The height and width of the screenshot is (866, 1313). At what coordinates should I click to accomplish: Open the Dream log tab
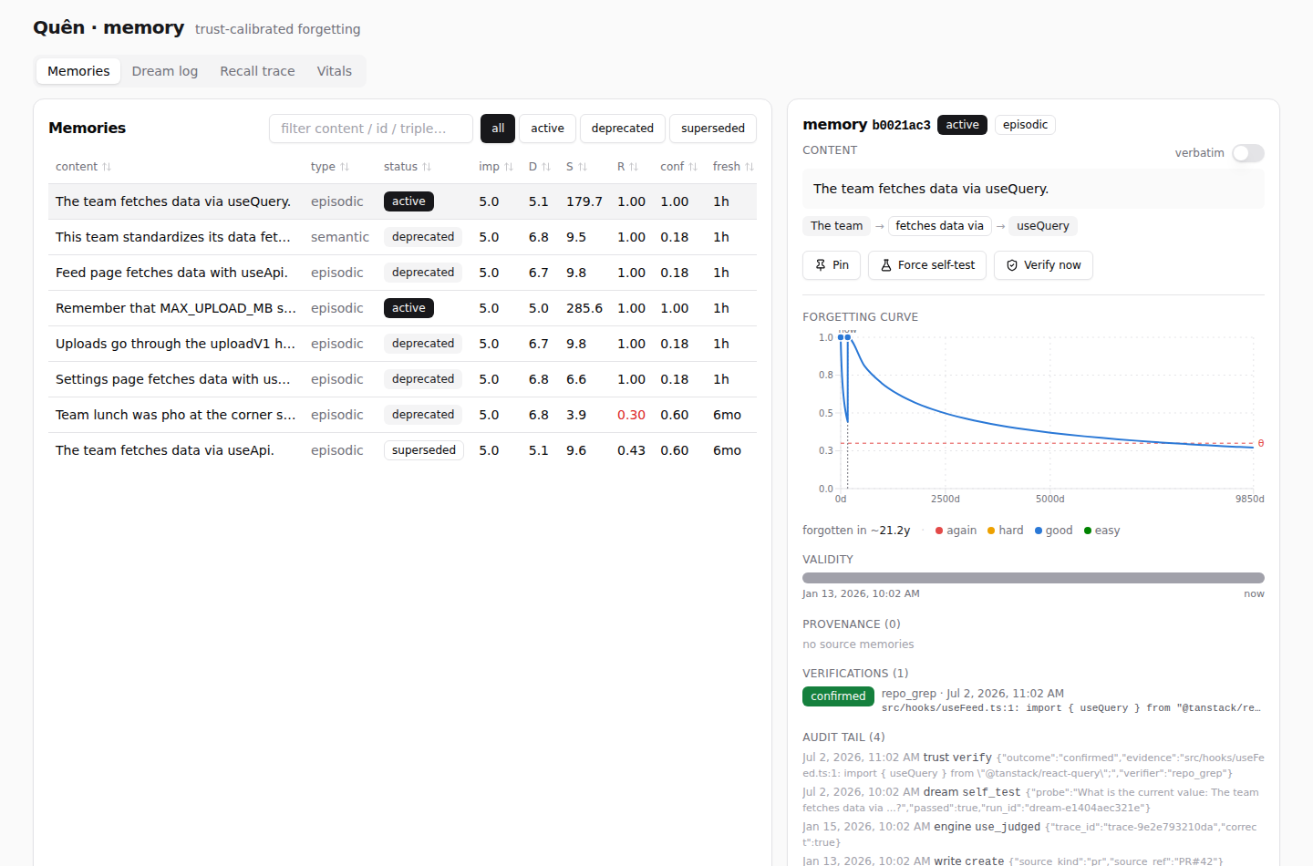(165, 71)
